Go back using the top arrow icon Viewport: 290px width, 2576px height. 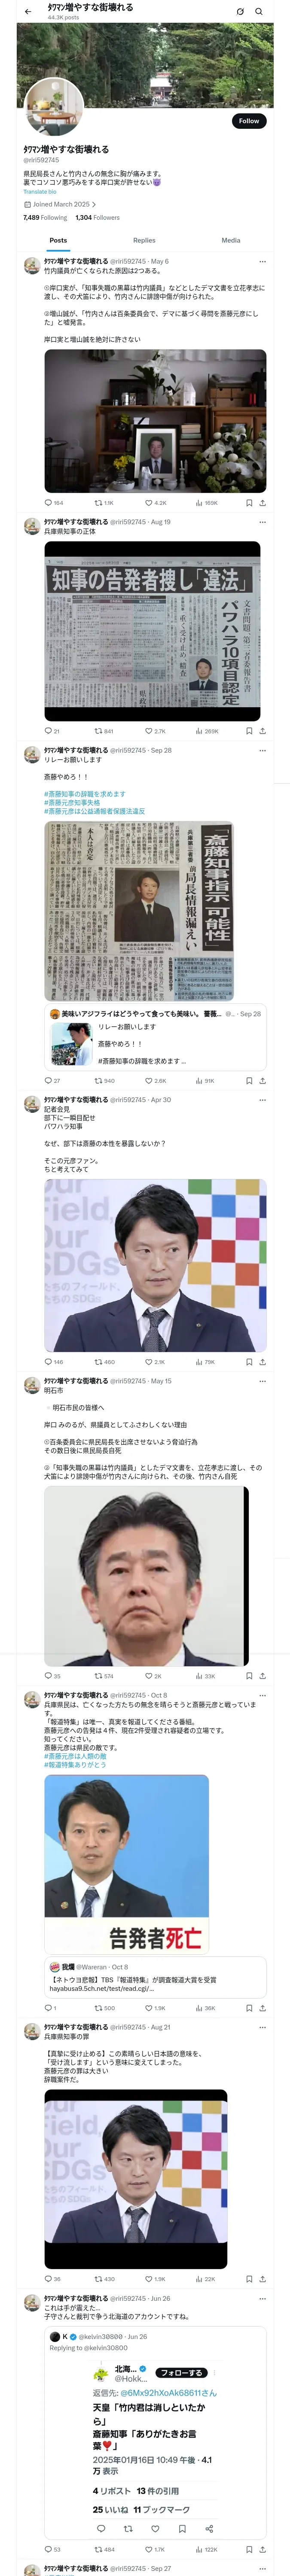[28, 12]
